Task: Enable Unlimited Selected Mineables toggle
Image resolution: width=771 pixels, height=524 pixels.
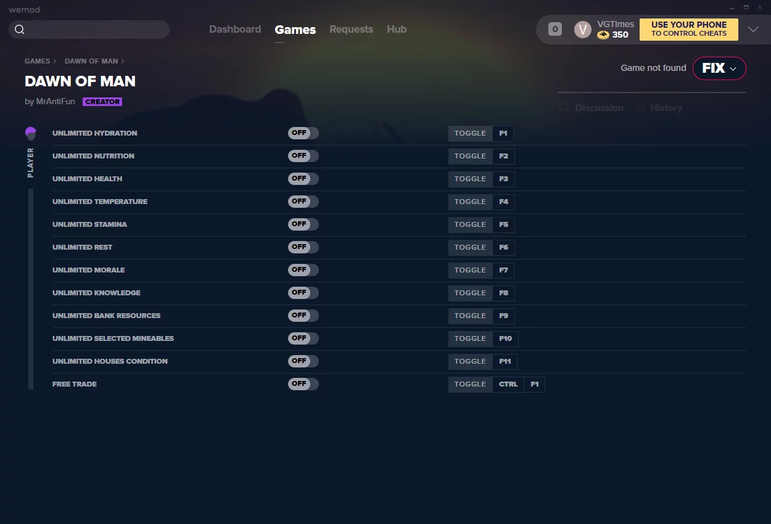Action: 303,338
